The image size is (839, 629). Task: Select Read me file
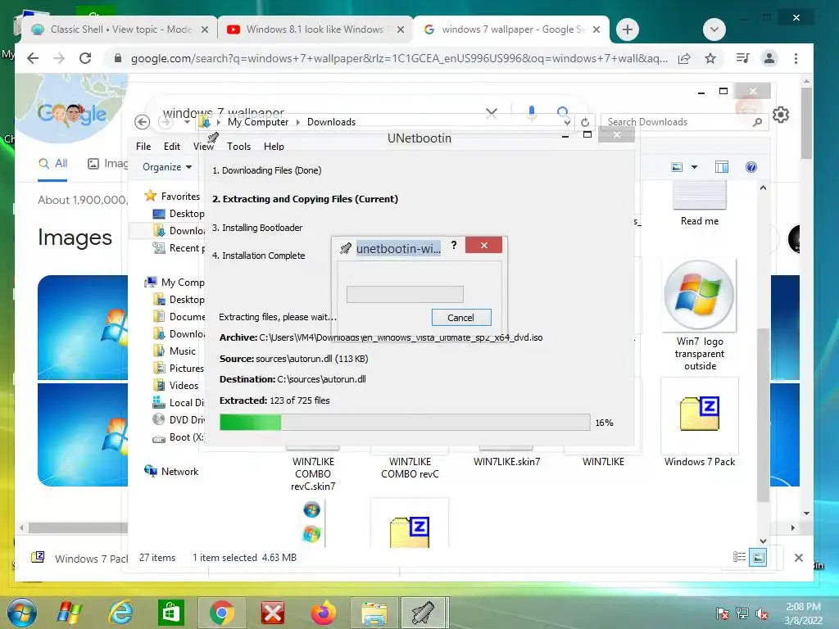pos(700,203)
